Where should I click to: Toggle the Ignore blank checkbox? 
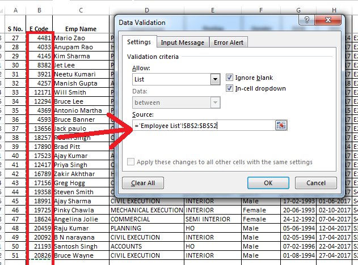229,78
